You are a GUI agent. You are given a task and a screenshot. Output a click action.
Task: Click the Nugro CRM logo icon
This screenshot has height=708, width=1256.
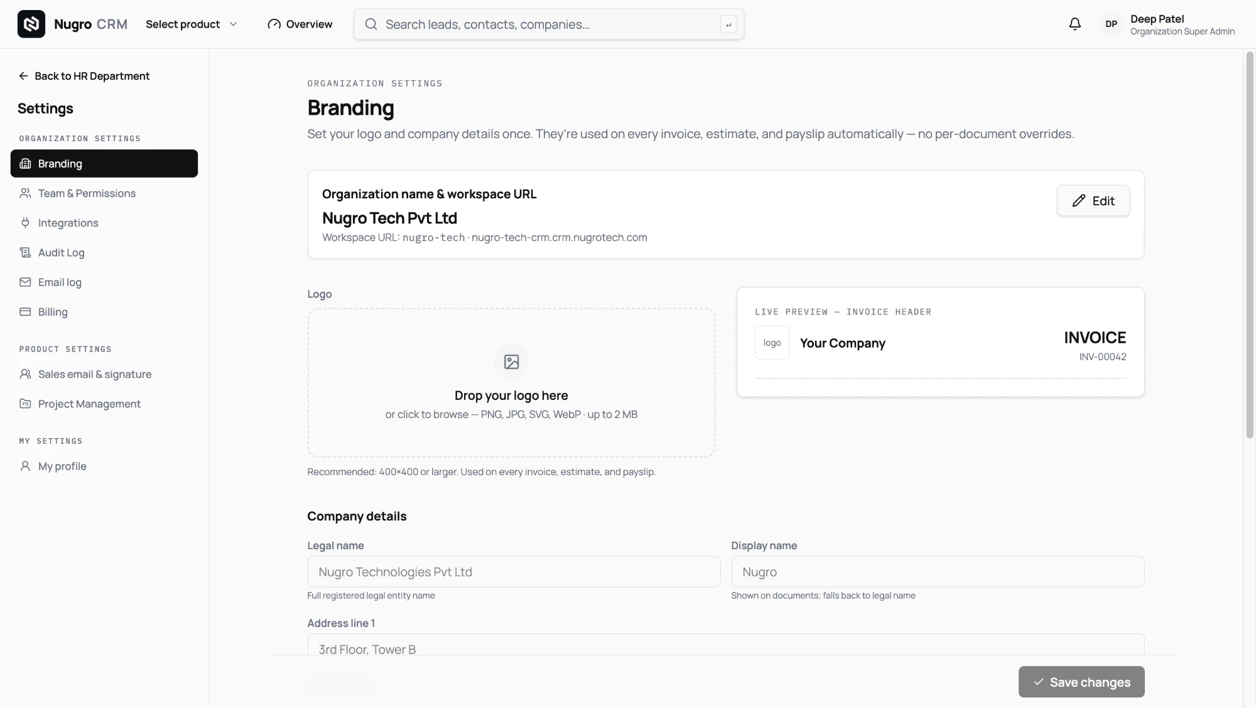point(31,24)
